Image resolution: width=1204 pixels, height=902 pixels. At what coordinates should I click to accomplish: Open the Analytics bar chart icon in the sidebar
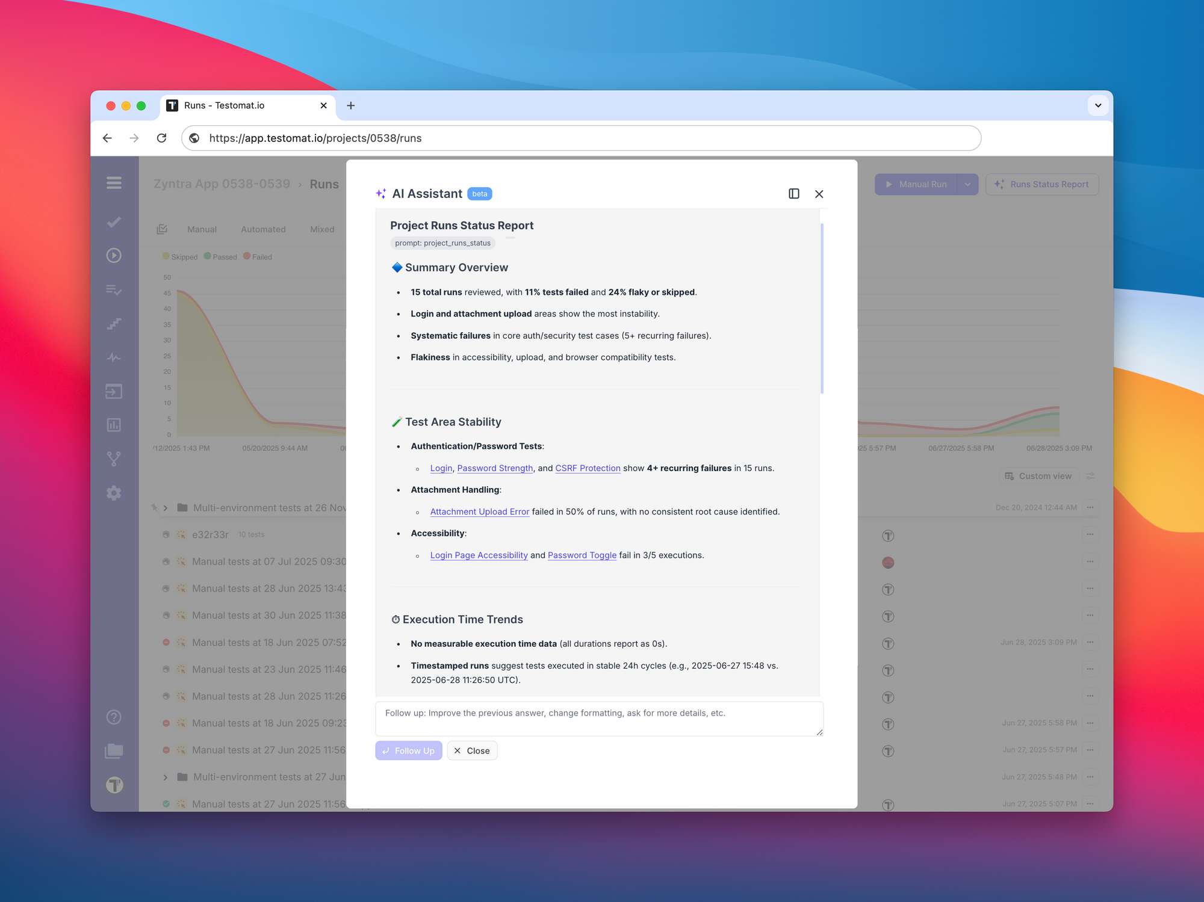click(114, 425)
